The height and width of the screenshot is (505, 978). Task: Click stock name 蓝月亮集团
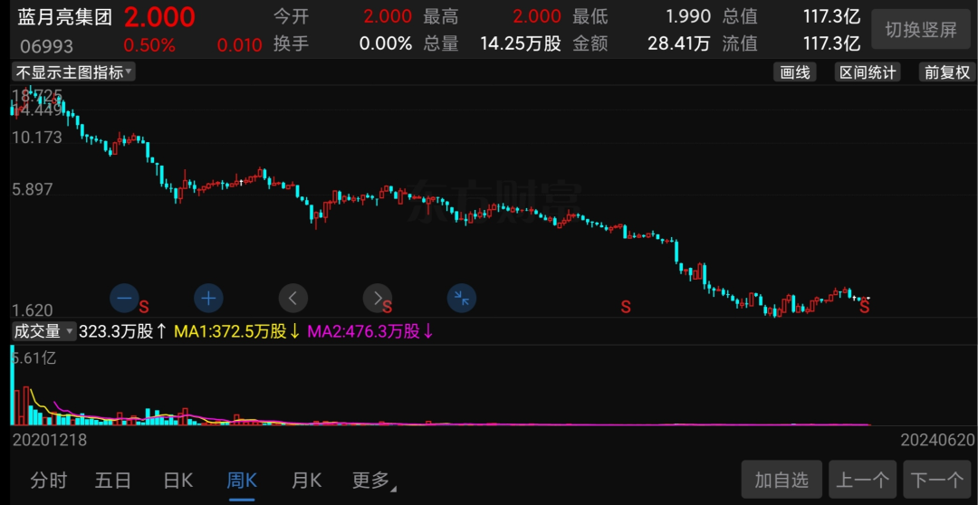pos(65,17)
